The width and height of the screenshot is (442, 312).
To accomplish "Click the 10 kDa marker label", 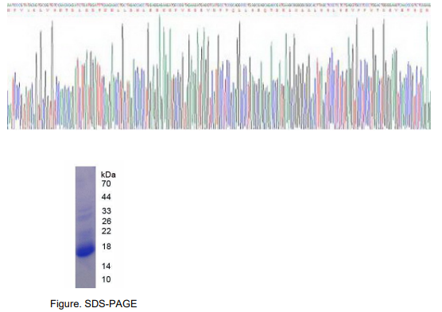I will pyautogui.click(x=107, y=279).
